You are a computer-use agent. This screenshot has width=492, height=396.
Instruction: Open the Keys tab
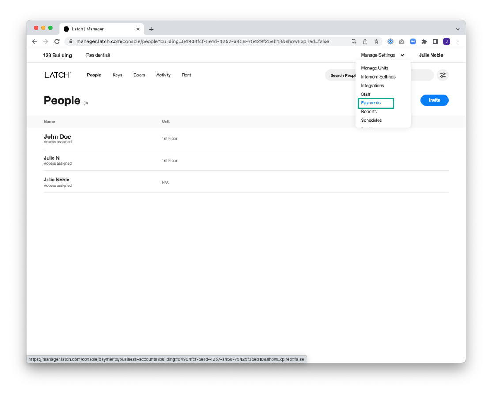(117, 75)
